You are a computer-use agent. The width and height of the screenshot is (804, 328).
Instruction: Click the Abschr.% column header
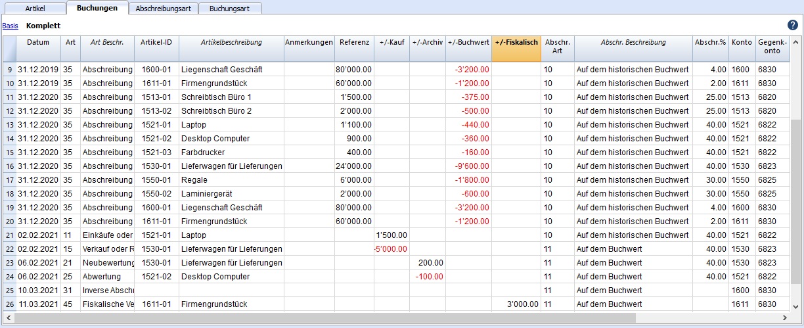[710, 49]
